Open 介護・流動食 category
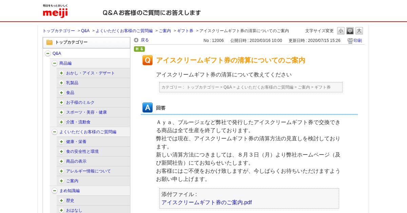Image resolution: width=407 pixels, height=213 pixels. pyautogui.click(x=78, y=122)
